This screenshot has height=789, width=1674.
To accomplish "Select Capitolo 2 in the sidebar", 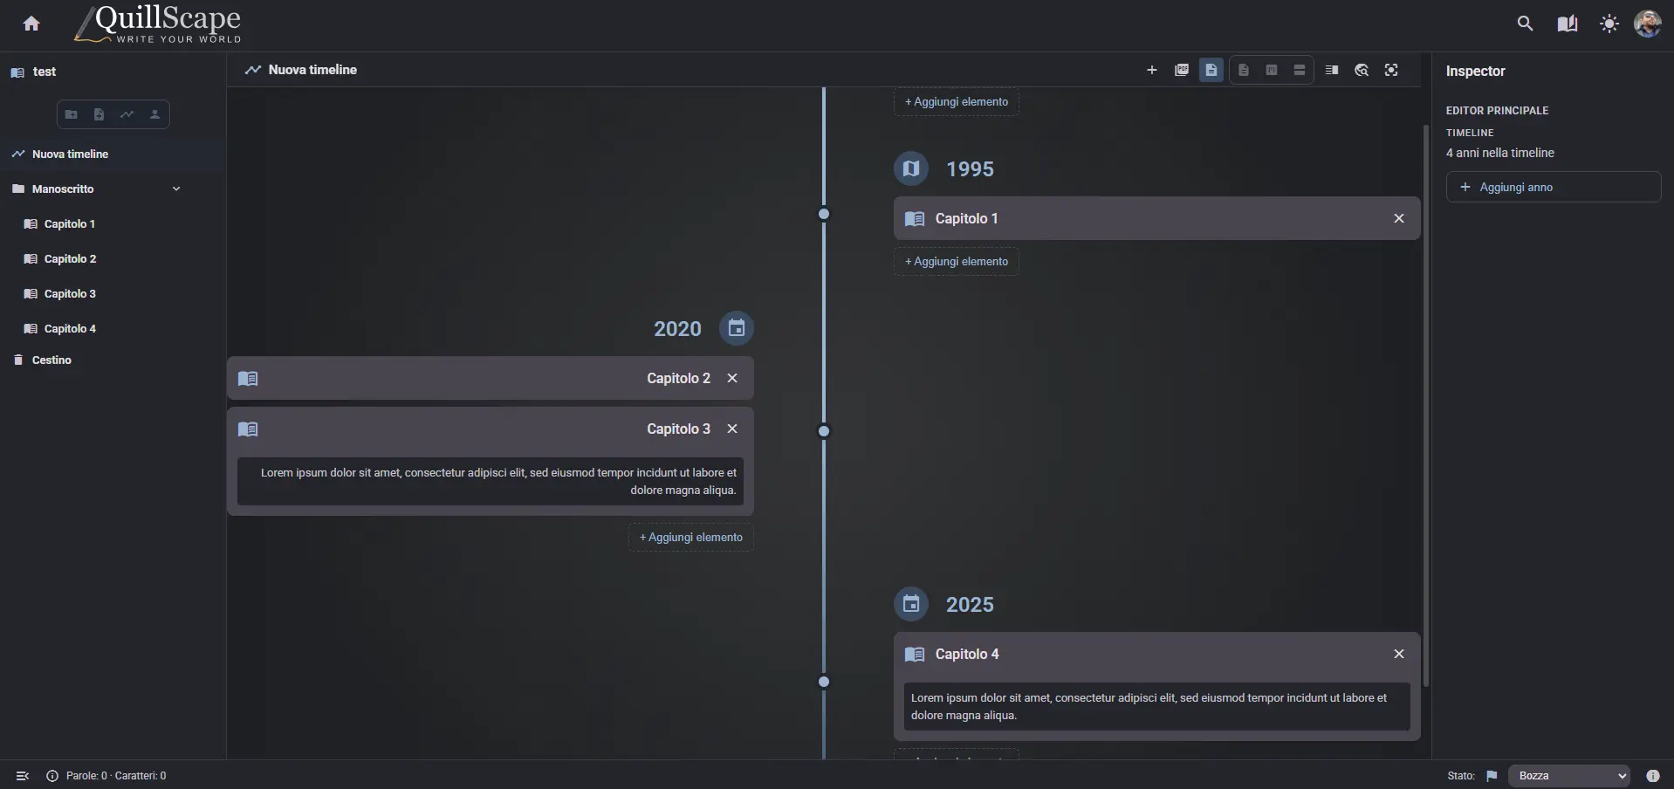I will click(x=70, y=258).
